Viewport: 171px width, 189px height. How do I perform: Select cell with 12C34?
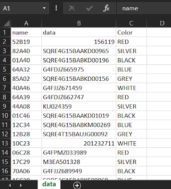26,125
